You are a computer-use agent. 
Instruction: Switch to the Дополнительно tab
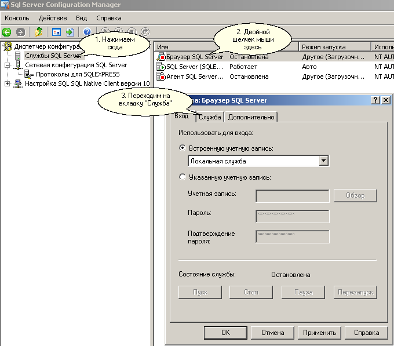coord(251,117)
